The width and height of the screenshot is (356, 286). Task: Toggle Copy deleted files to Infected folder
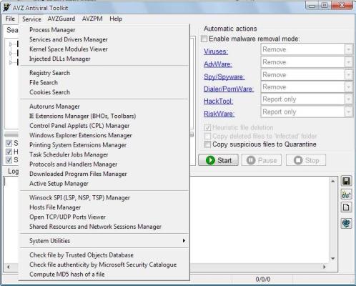pos(207,136)
